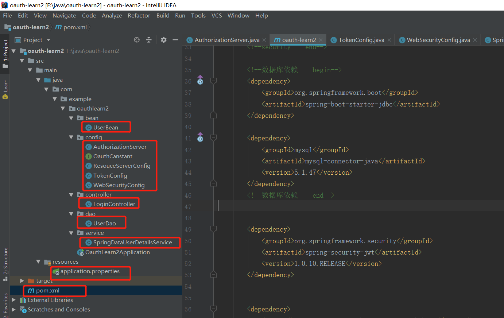Collapse the oauth-learn2 root folder
Viewport: 504px width, 318px height.
(14, 51)
